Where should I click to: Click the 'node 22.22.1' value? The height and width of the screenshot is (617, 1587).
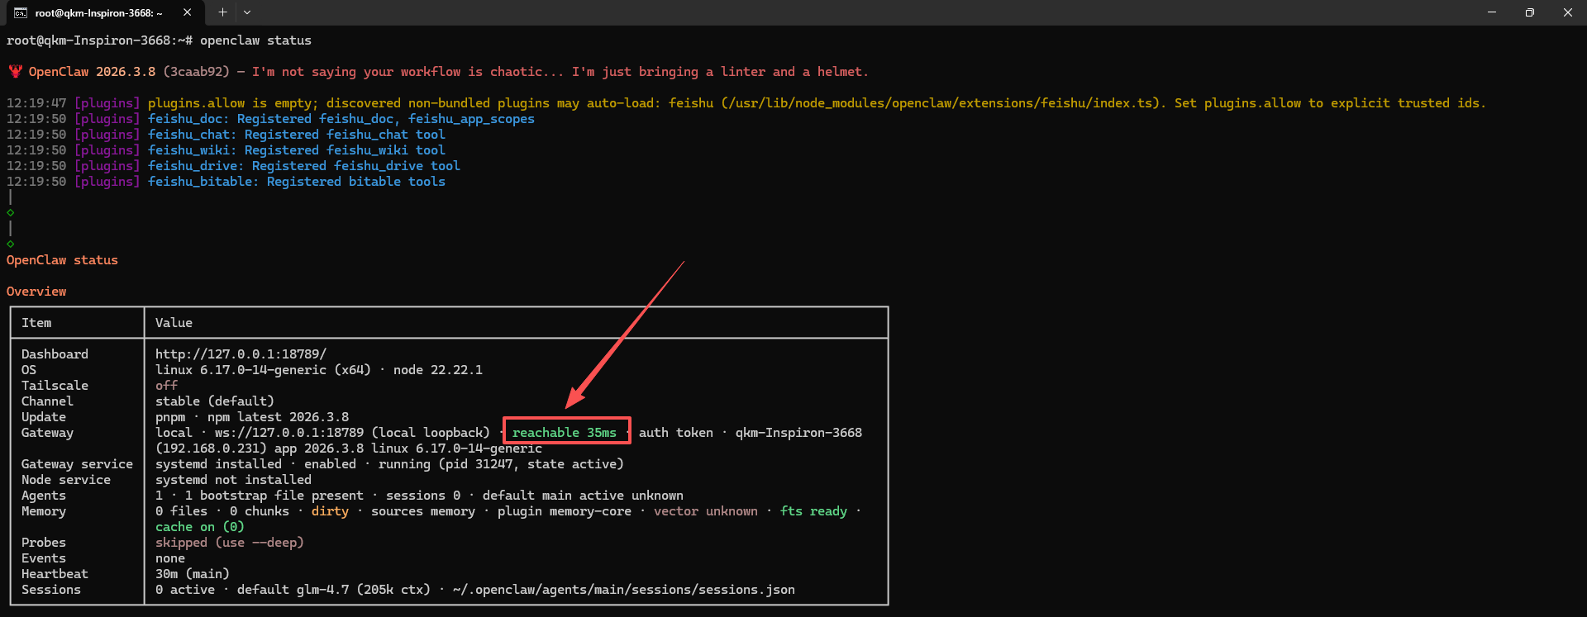coord(438,370)
